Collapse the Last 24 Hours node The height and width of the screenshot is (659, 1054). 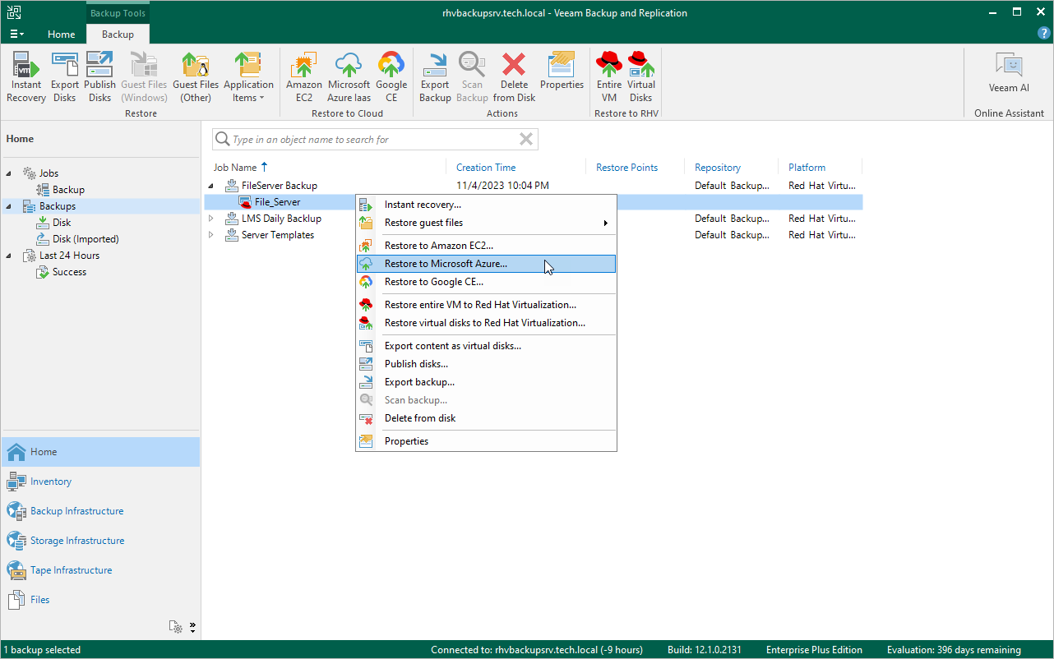(x=9, y=256)
